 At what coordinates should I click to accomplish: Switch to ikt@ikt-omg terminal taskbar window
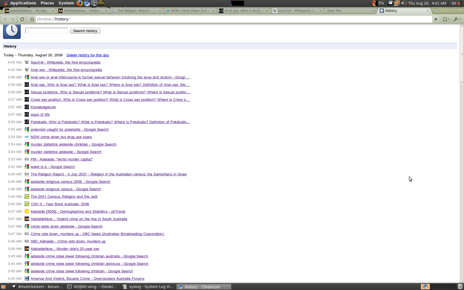(93, 287)
